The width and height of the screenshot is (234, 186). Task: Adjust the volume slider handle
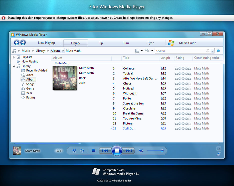162,151
